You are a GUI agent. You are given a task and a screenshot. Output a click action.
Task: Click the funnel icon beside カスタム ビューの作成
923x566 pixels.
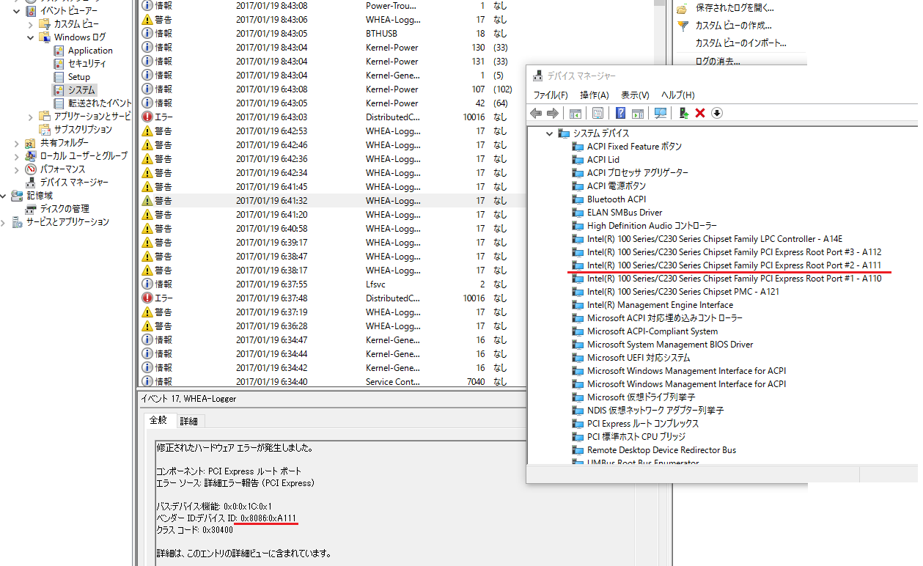pyautogui.click(x=683, y=26)
